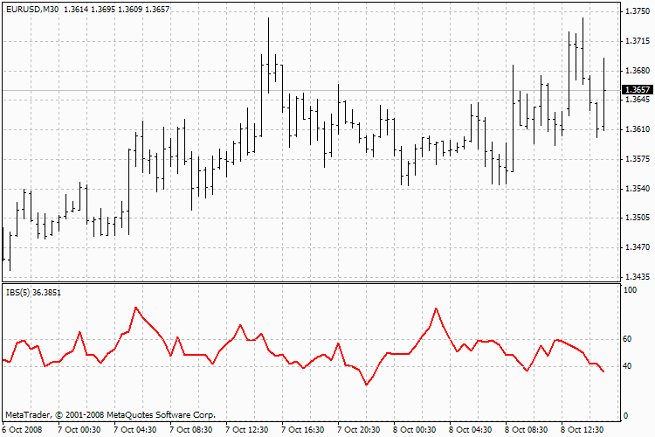
Task: Click the 8 Oct 04:30 time label
Action: [x=471, y=429]
